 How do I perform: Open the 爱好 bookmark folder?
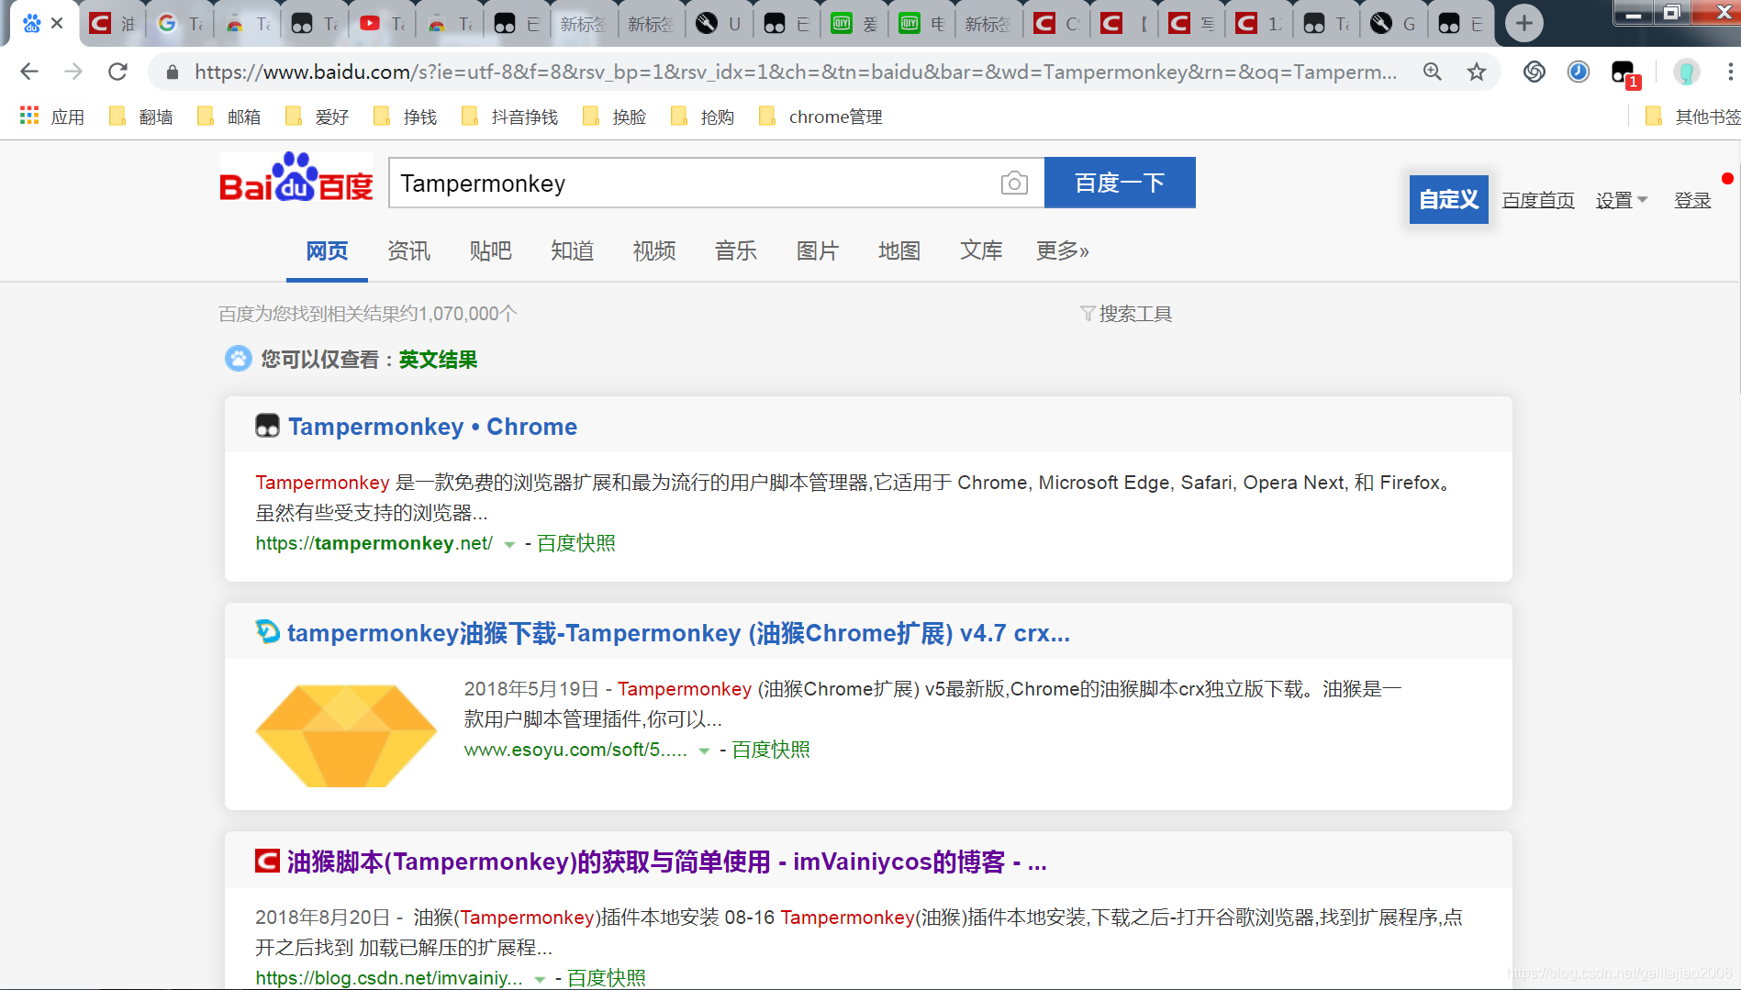tap(318, 117)
